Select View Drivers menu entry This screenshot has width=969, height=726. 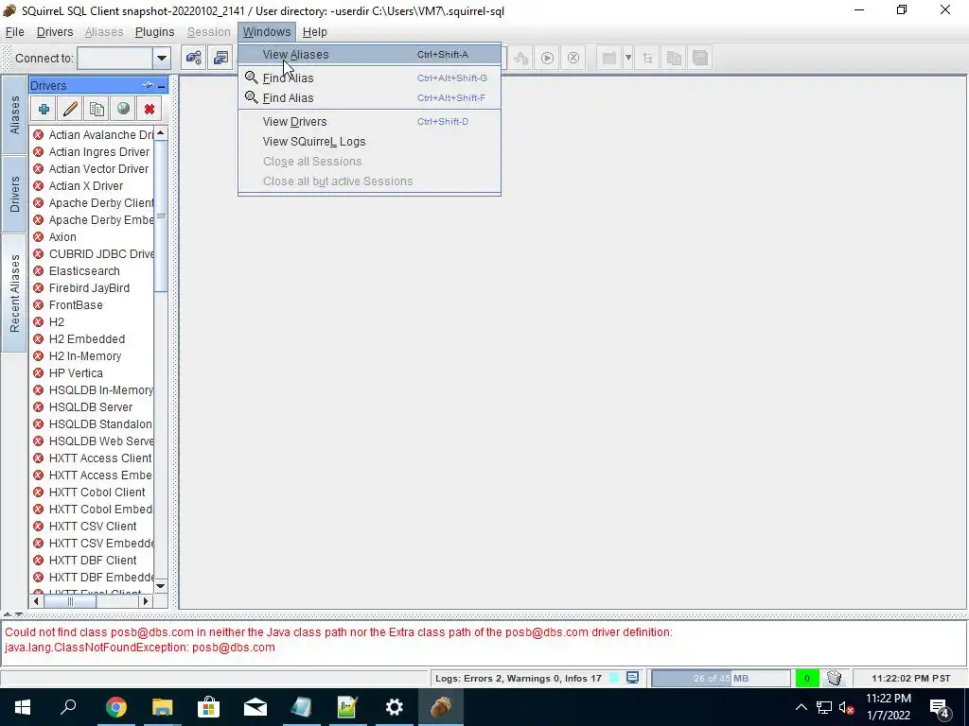[x=369, y=122]
